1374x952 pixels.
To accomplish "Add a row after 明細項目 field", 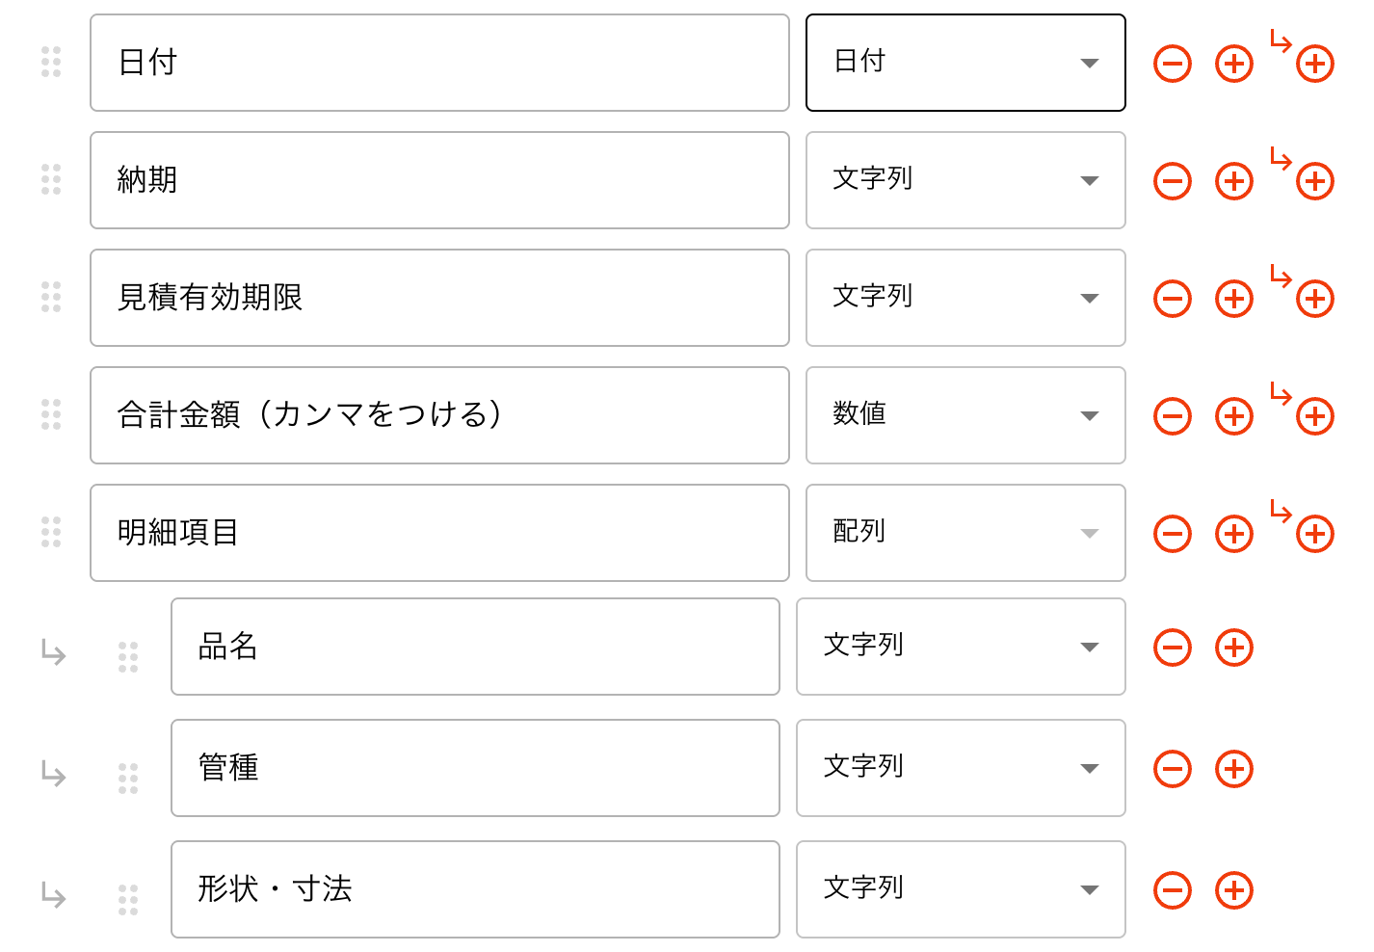I will tap(1234, 534).
